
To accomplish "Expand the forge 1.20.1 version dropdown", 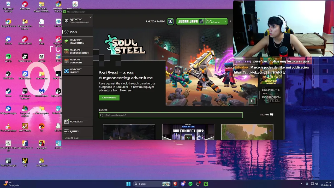I will [216, 21].
